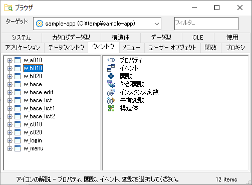Expand the w_menu tree node

(10, 148)
